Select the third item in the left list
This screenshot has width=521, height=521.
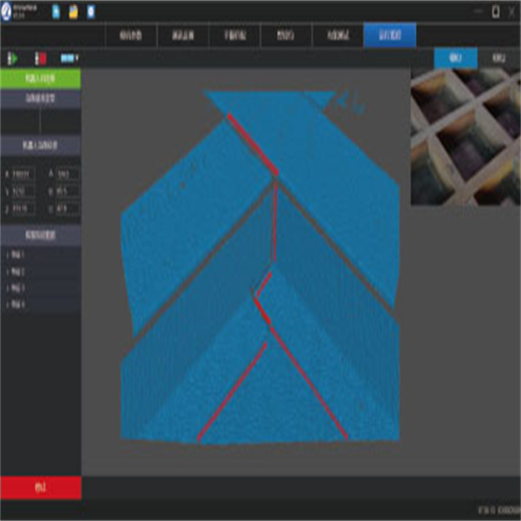pyautogui.click(x=16, y=288)
